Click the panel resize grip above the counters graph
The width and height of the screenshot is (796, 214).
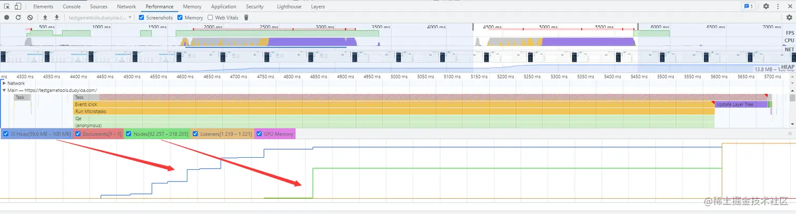789,134
